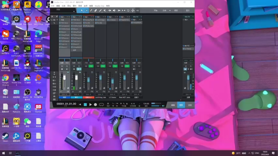Open Google Chrome desktop icon
This screenshot has width=278, height=156.
(5, 79)
